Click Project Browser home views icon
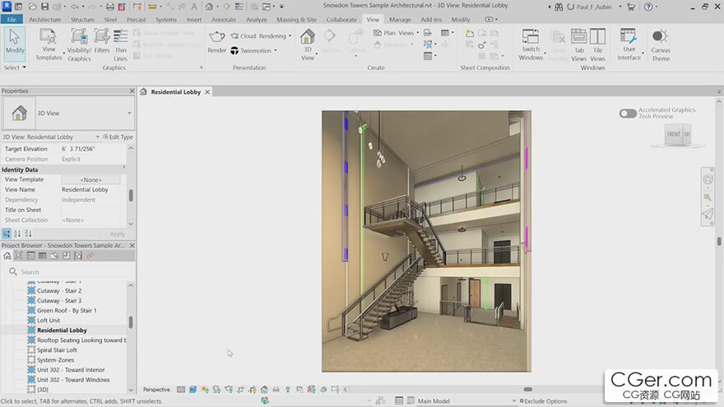This screenshot has height=407, width=724. coord(7,256)
